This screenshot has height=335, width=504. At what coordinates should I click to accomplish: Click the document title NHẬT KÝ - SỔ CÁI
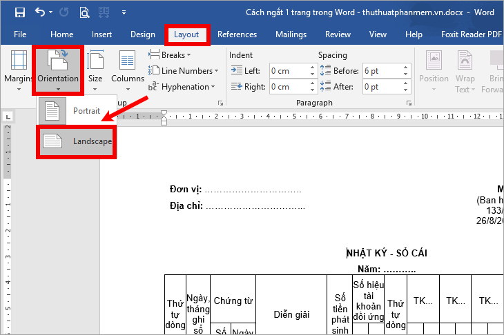click(x=387, y=253)
